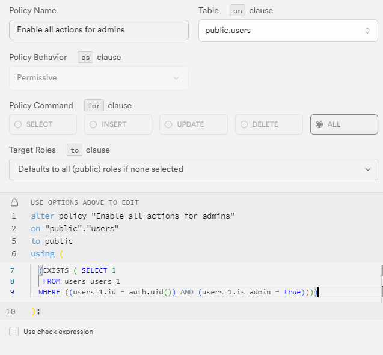
Task: Click the 'FROM users users_1' line
Action: pyautogui.click(x=82, y=281)
